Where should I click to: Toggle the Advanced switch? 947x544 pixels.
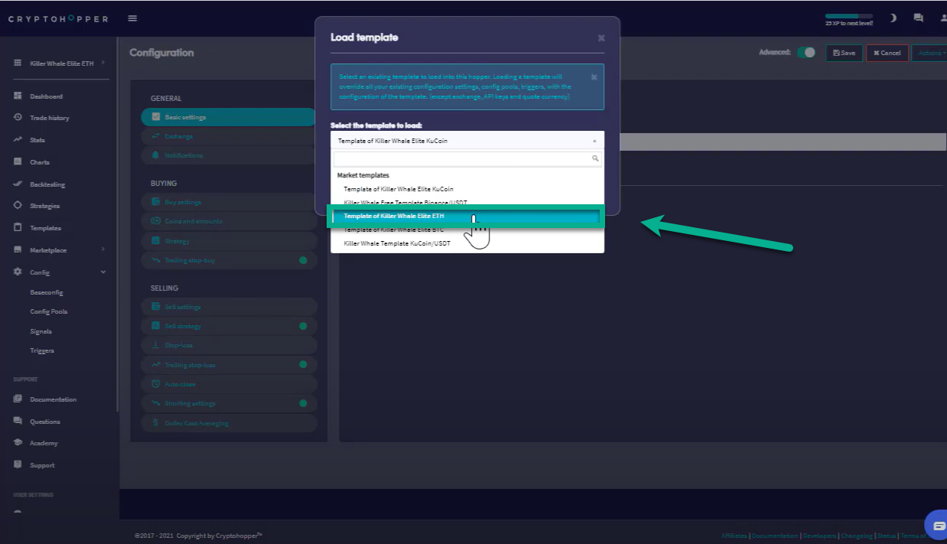[806, 53]
